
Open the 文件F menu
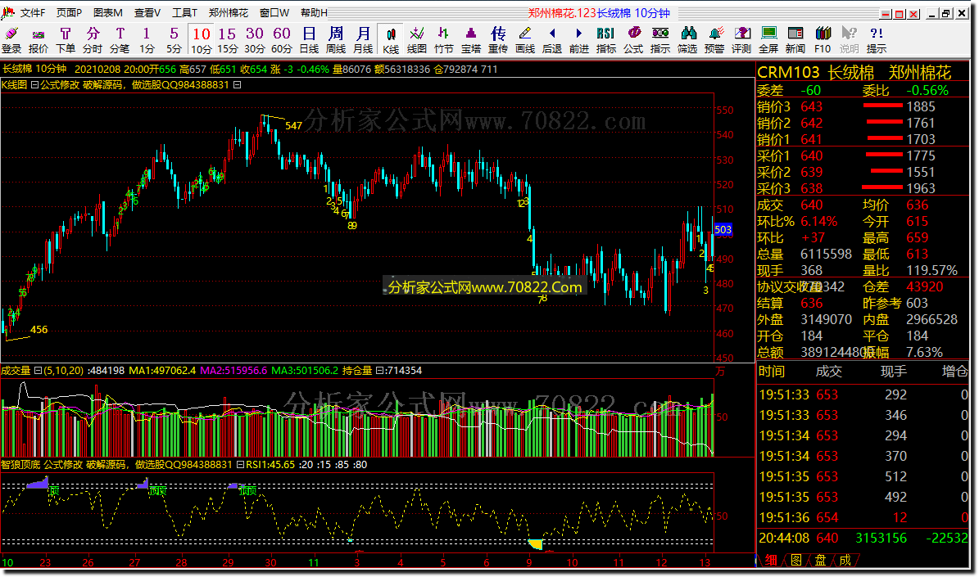[33, 12]
